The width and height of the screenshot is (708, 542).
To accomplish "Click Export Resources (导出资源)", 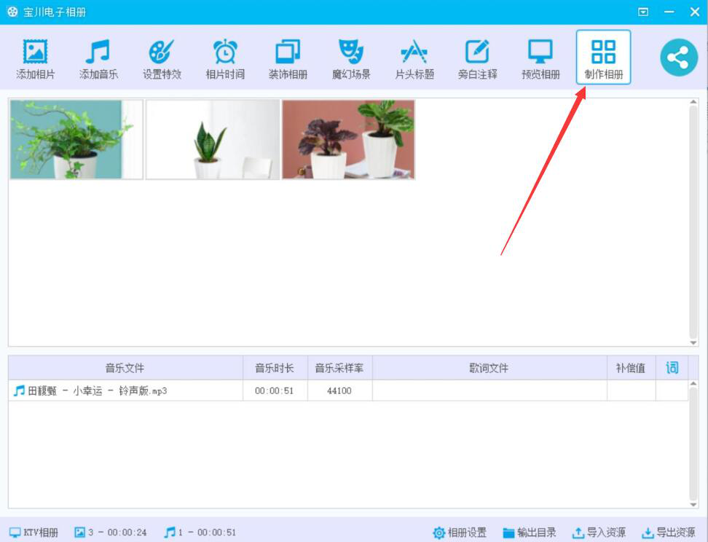I will pyautogui.click(x=668, y=533).
